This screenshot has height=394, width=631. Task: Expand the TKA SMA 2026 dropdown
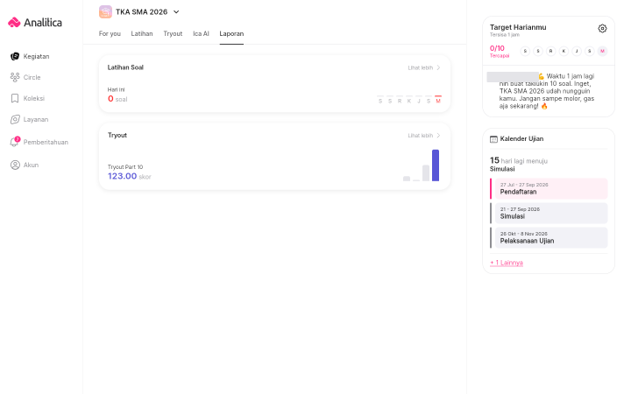point(176,12)
